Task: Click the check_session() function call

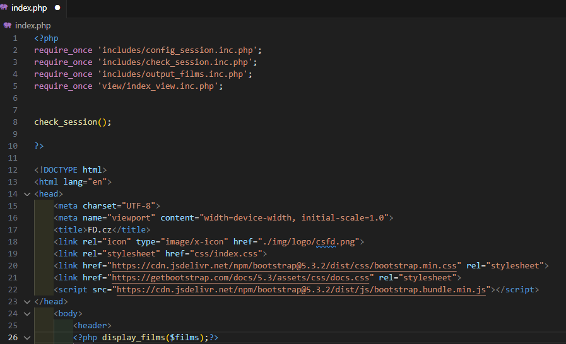Action: (72, 122)
